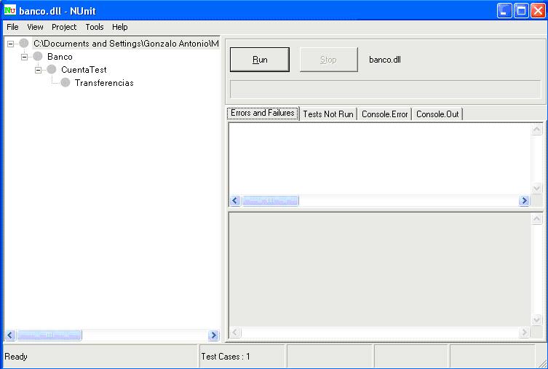
Task: Maximize the NUnit window
Action: (x=521, y=10)
